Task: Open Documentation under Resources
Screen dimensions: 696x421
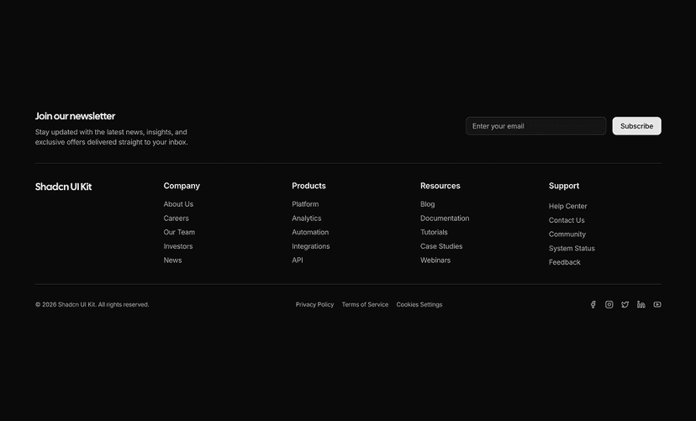Action: pyautogui.click(x=445, y=218)
